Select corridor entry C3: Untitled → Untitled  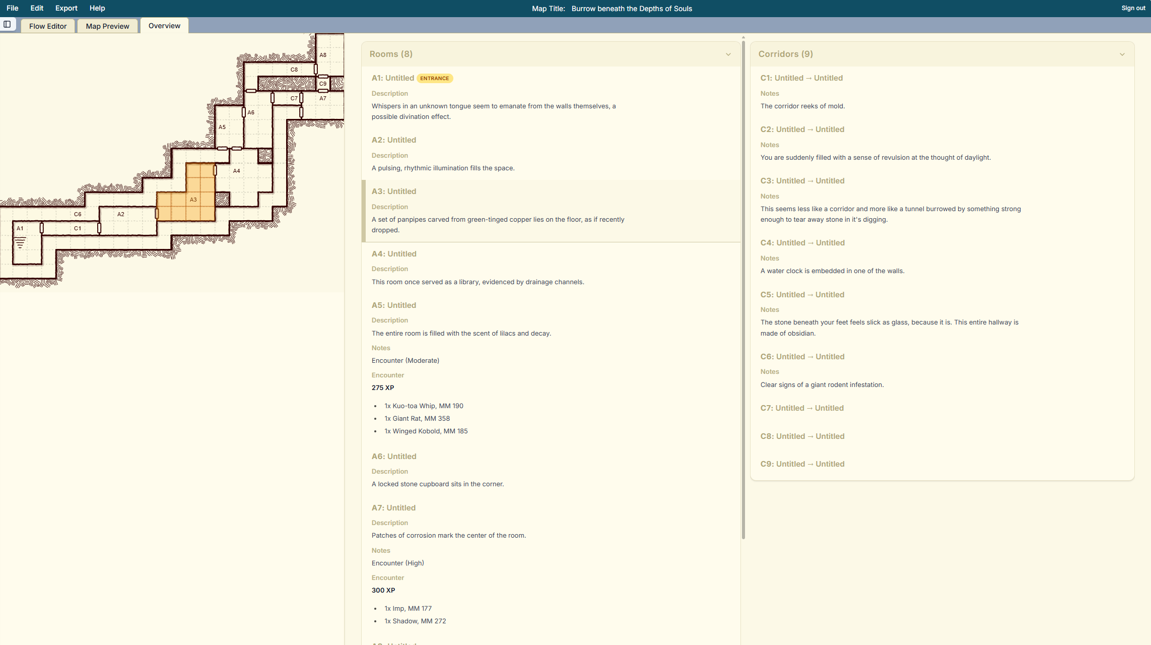(x=802, y=181)
